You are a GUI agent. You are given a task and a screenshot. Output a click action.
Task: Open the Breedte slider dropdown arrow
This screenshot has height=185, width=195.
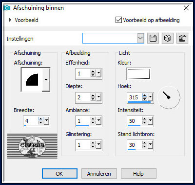click(x=46, y=120)
